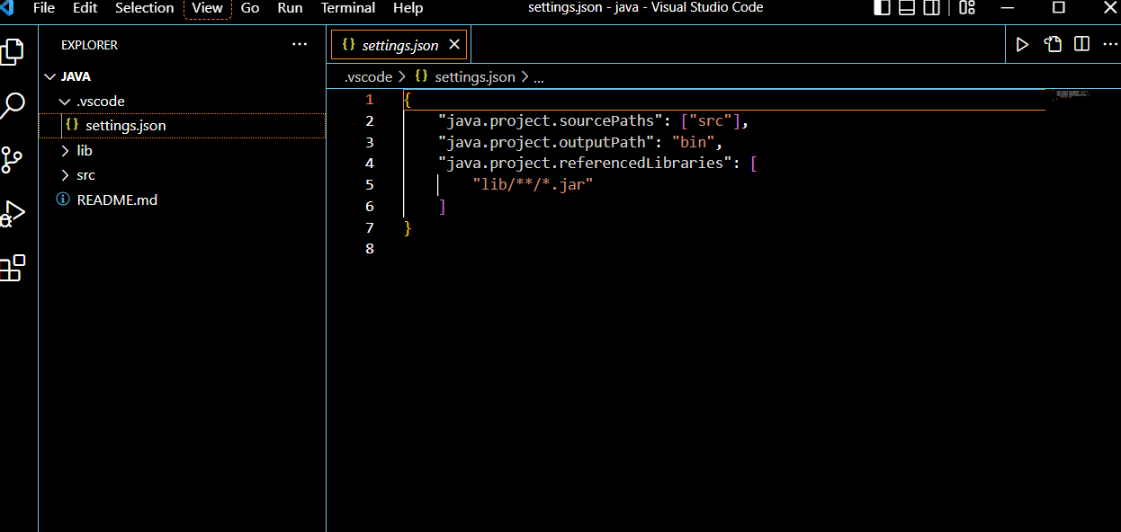Click the braces icon of settings.json in Explorer

tap(72, 125)
